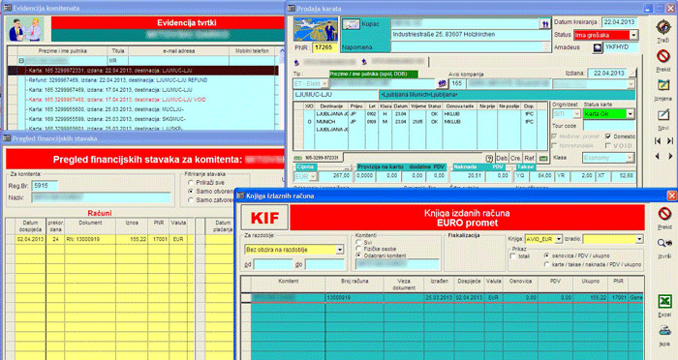This screenshot has width=678, height=360.
Task: Select the Fizičke osobe radio button
Action: [358, 249]
